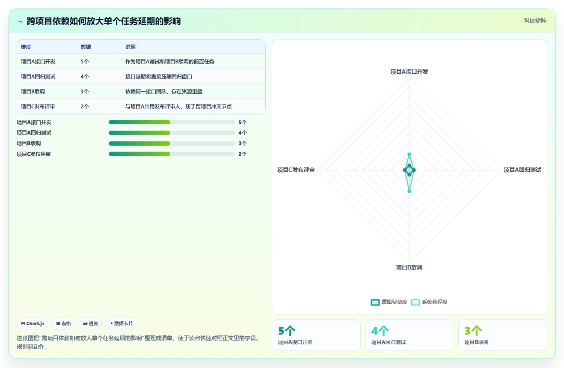Viewport: 564px width, 368px height.
Task: Click the description 与项目A共用发布评审人，属于跨项目冲突节点
Action: pyautogui.click(x=178, y=107)
